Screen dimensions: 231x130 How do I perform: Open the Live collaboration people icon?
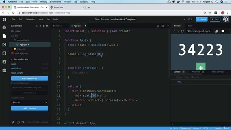coord(4,70)
